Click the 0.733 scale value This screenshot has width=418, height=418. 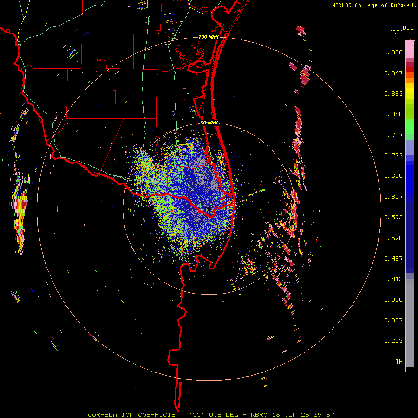click(393, 156)
